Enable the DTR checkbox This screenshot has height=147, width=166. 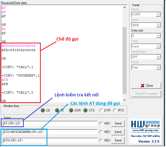101,110
